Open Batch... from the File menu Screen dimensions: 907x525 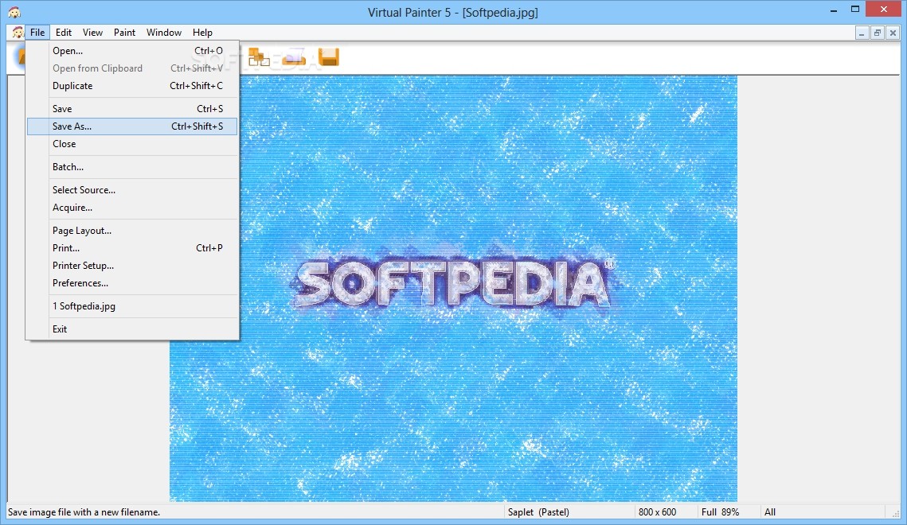132,167
